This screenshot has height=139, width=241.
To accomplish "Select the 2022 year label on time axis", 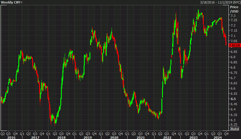I will click(x=167, y=137).
